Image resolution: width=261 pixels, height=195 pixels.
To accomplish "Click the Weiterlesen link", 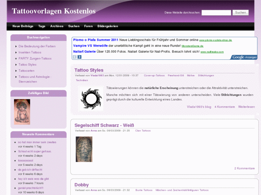I will pos(246,107).
